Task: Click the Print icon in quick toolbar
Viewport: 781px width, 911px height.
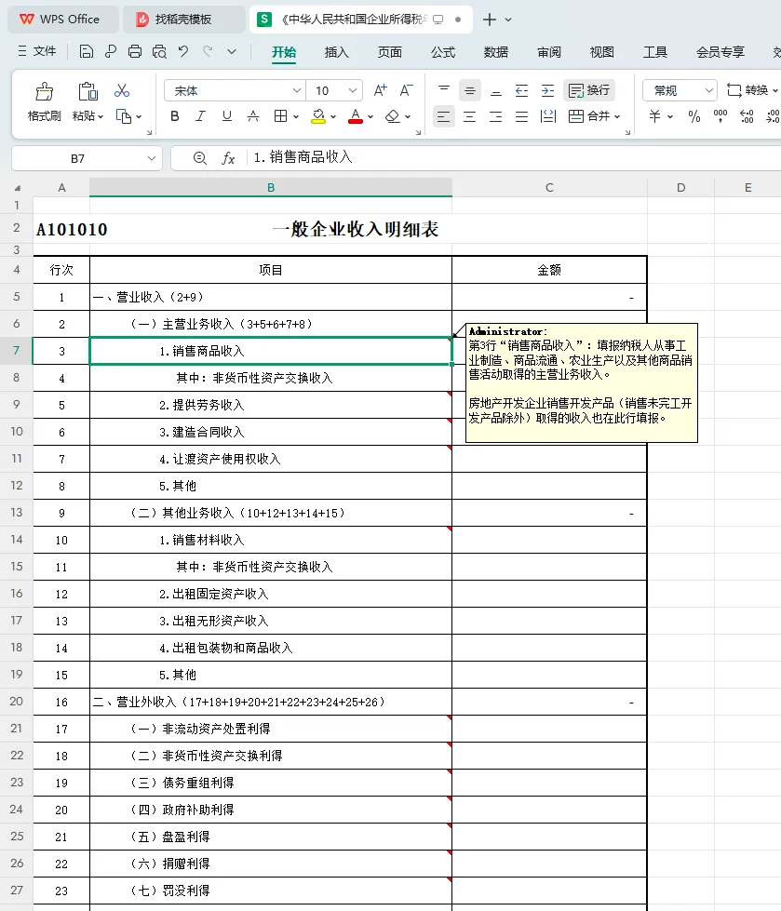Action: click(x=135, y=52)
